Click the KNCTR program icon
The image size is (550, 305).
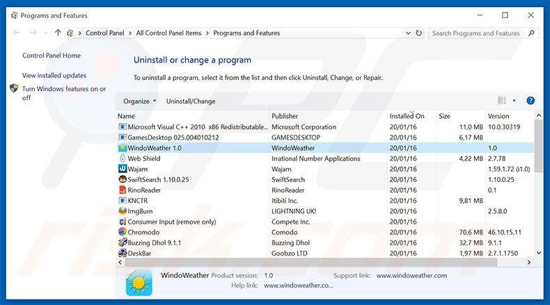[122, 200]
